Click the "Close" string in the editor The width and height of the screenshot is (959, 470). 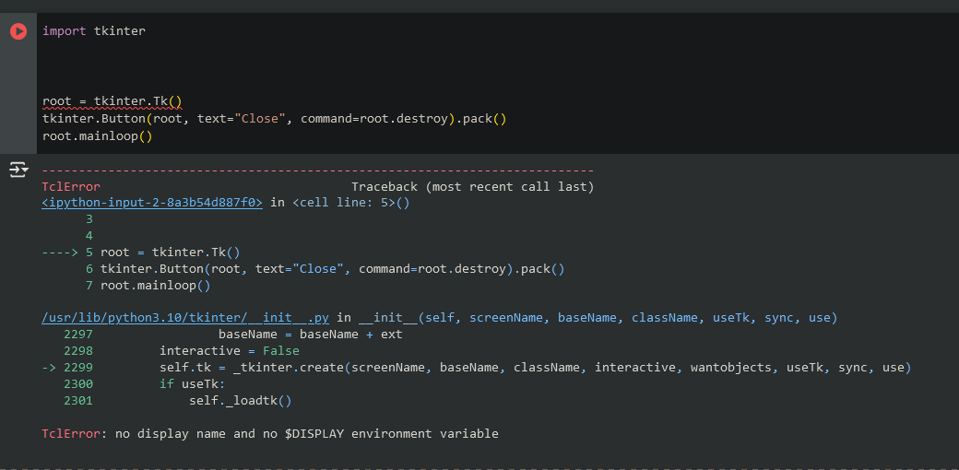tap(259, 119)
